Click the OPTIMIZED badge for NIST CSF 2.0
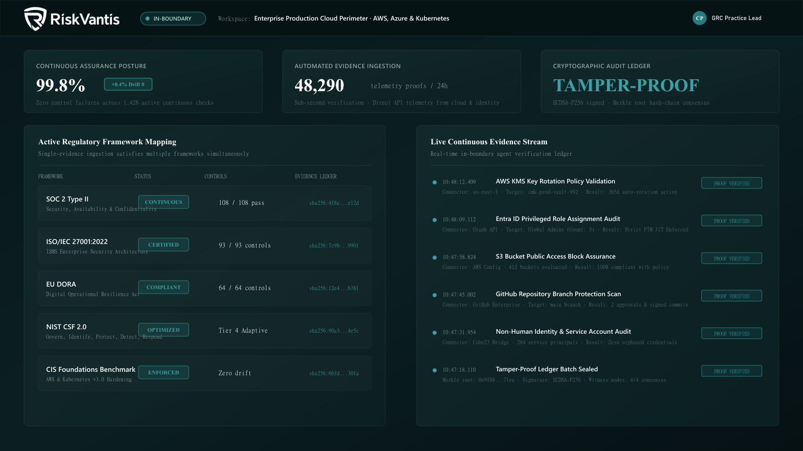Screen dimensions: 803x451 pyautogui.click(x=164, y=330)
